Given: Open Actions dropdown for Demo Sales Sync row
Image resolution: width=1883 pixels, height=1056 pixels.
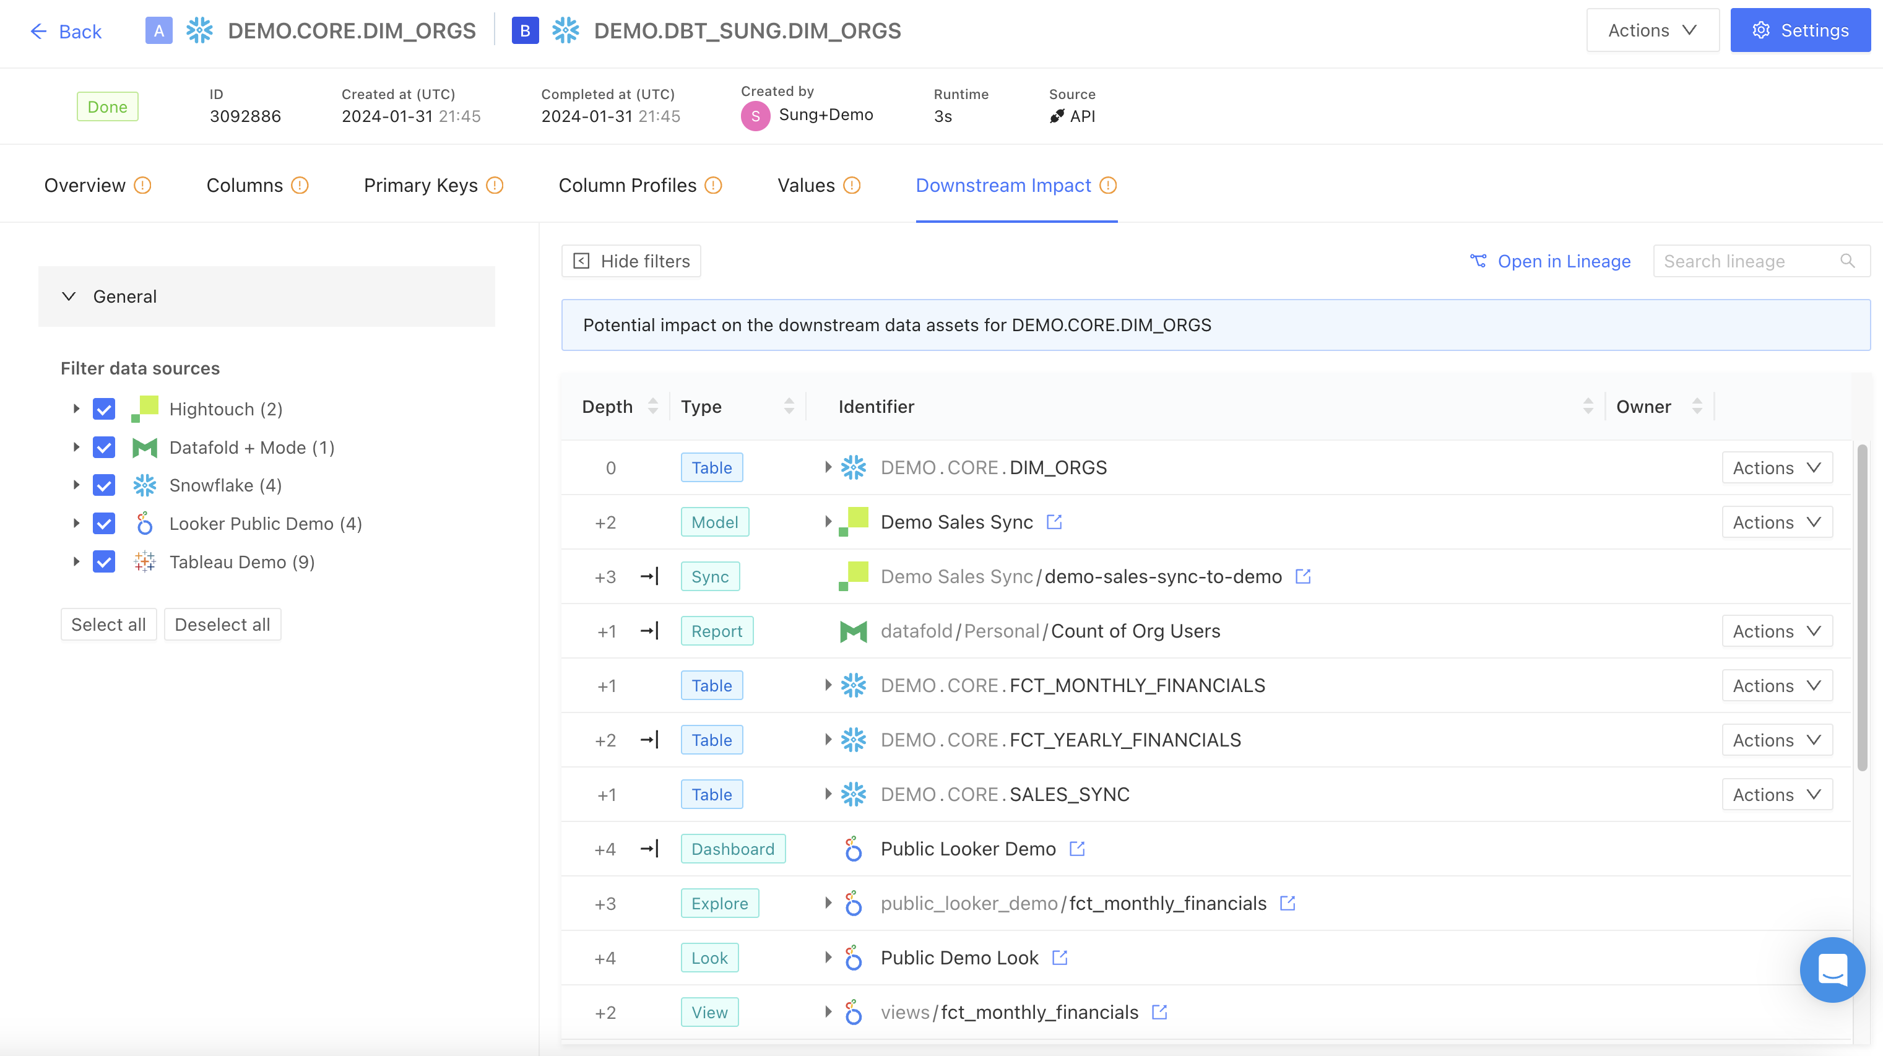Looking at the screenshot, I should 1777,522.
